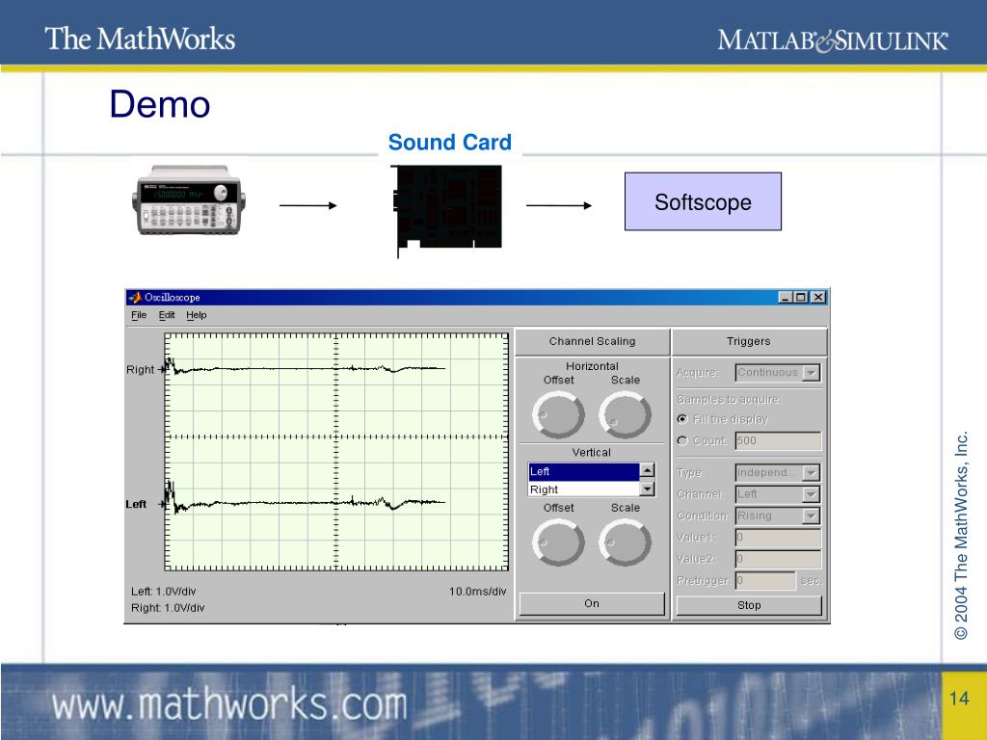The height and width of the screenshot is (740, 987).
Task: Click the channel list scroll down arrow
Action: coord(647,489)
